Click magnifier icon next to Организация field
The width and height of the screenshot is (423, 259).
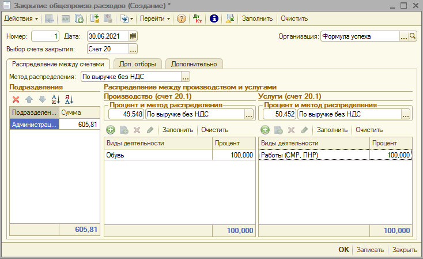pyautogui.click(x=413, y=36)
